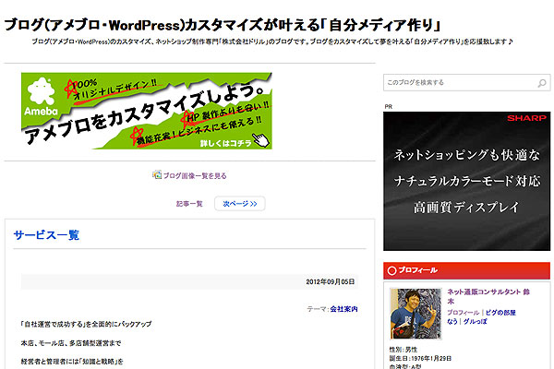Open the プロフィール link beside photo
The height and width of the screenshot is (369, 554).
[x=464, y=313]
